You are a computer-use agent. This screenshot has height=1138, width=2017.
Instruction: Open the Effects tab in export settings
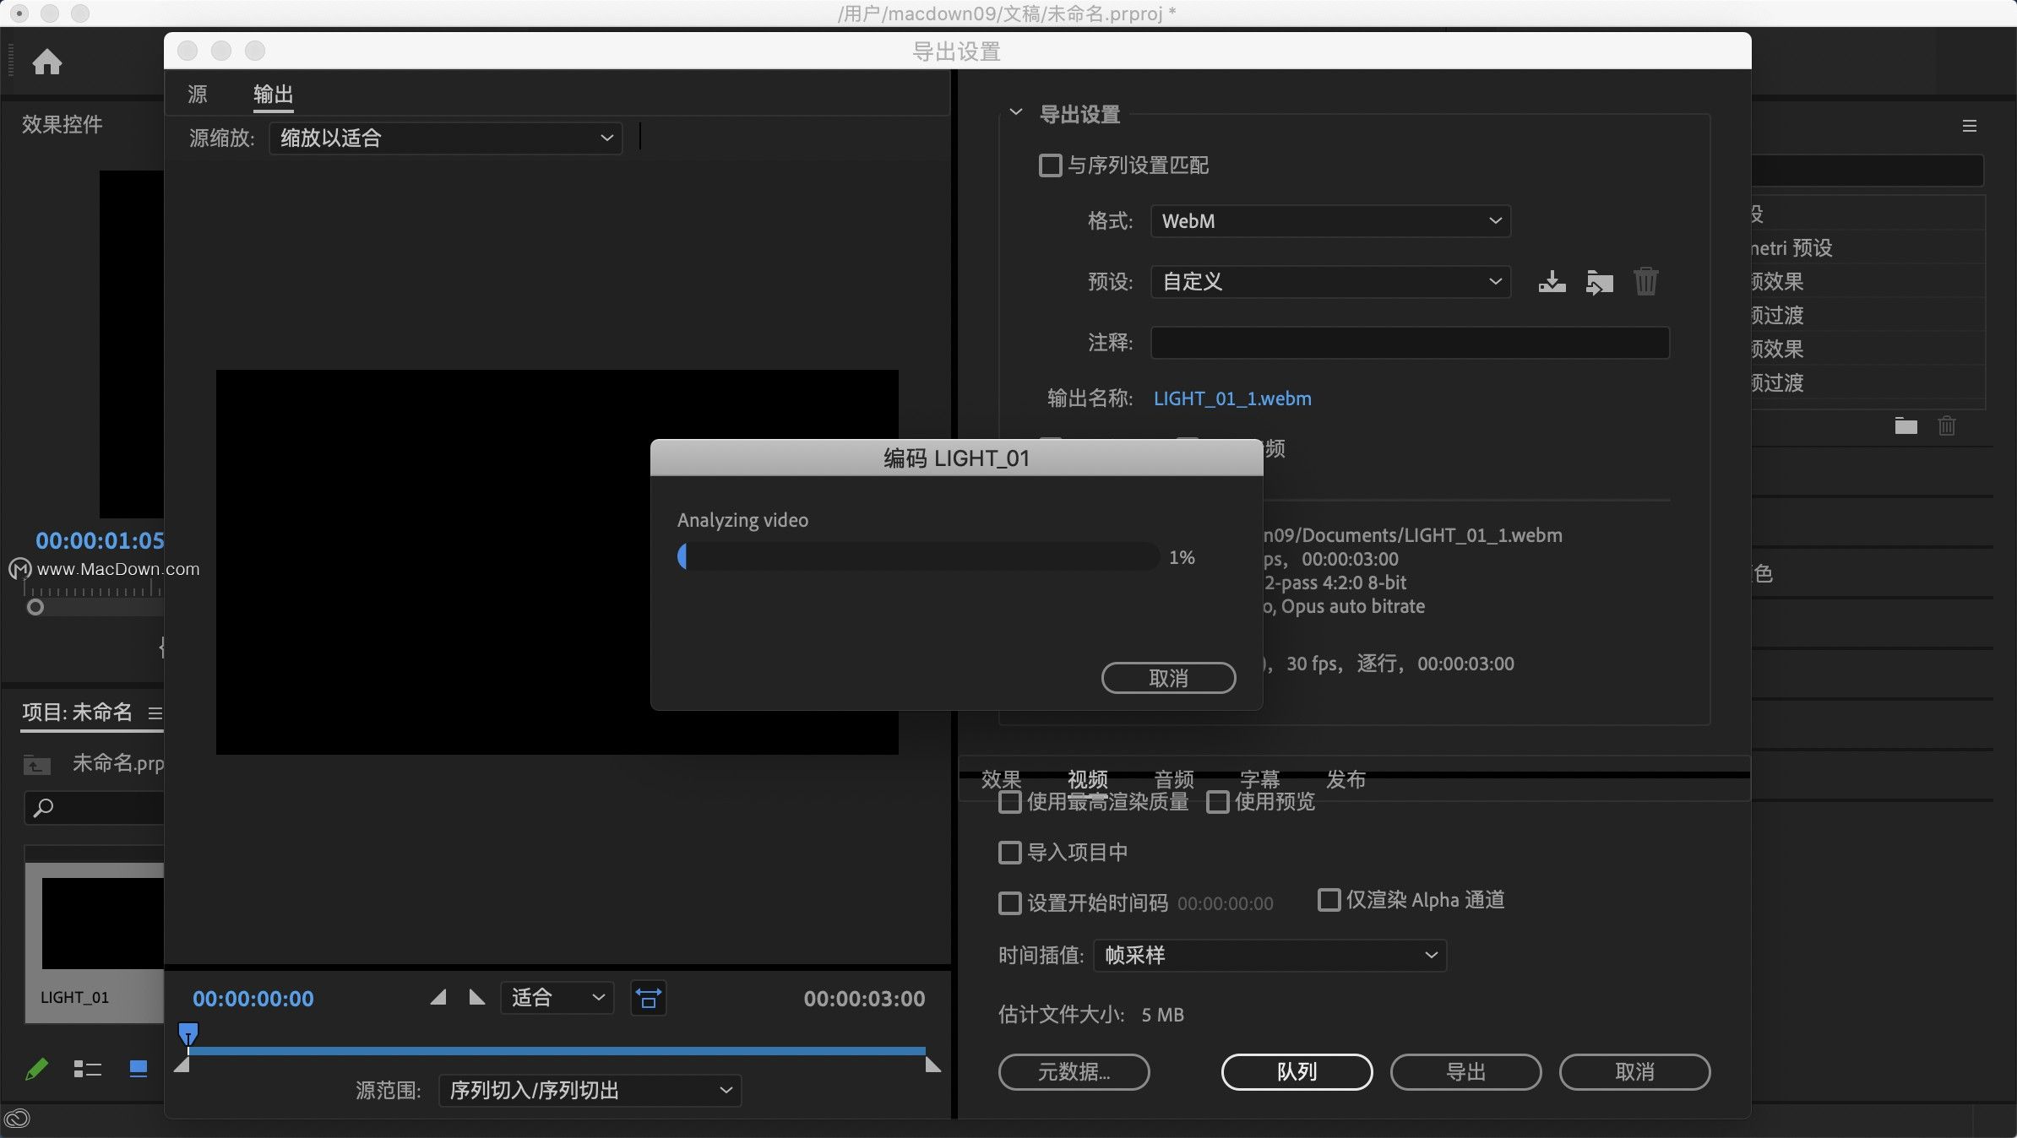coord(1001,779)
